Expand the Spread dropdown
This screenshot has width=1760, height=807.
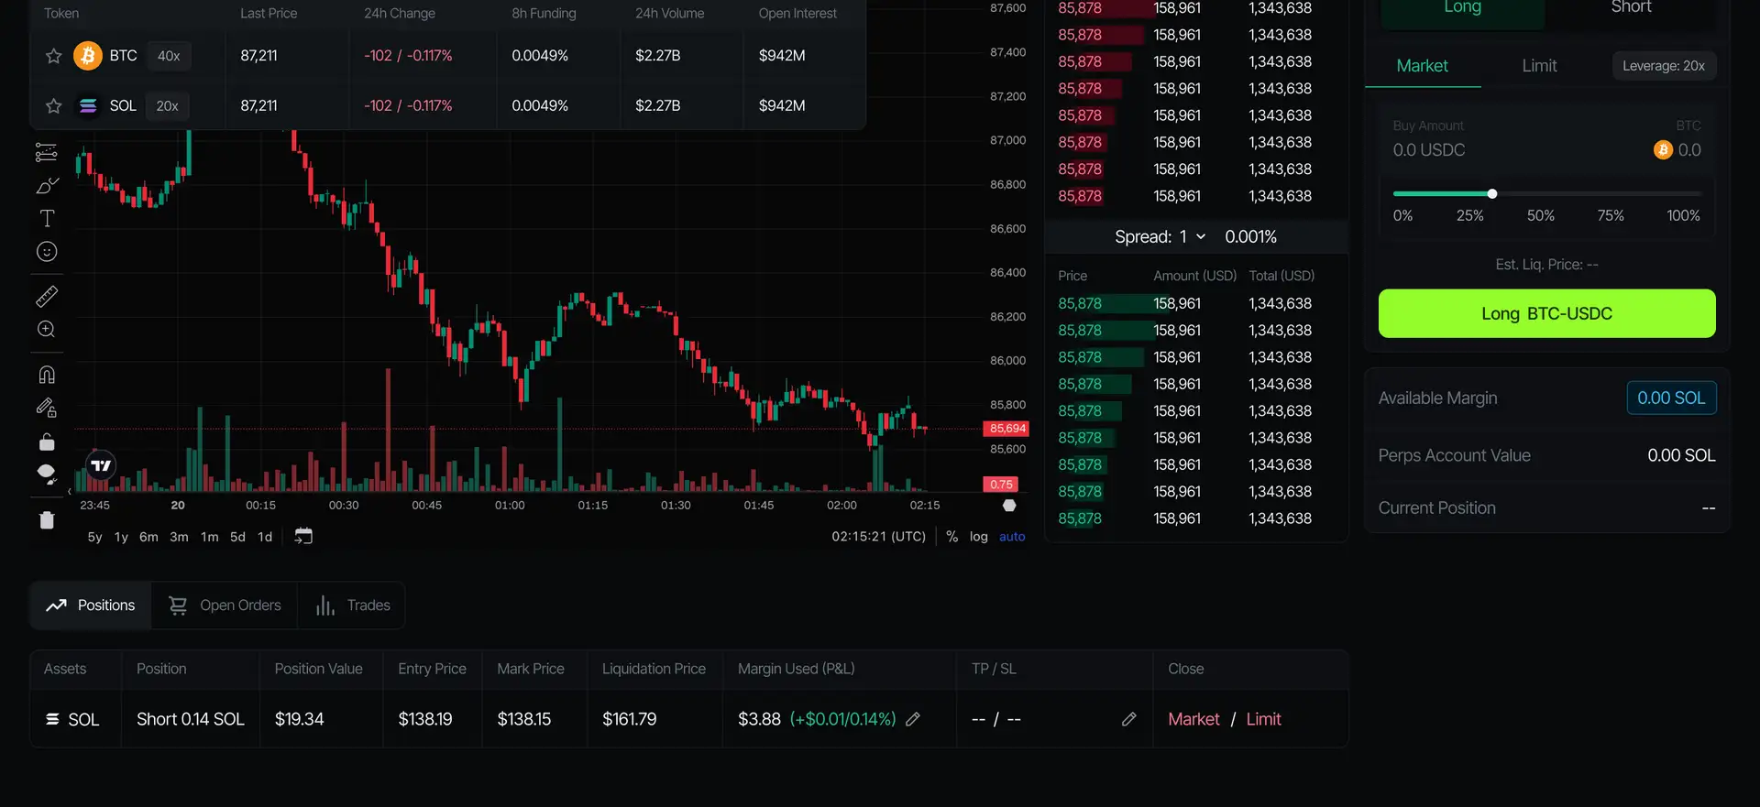(x=1200, y=237)
